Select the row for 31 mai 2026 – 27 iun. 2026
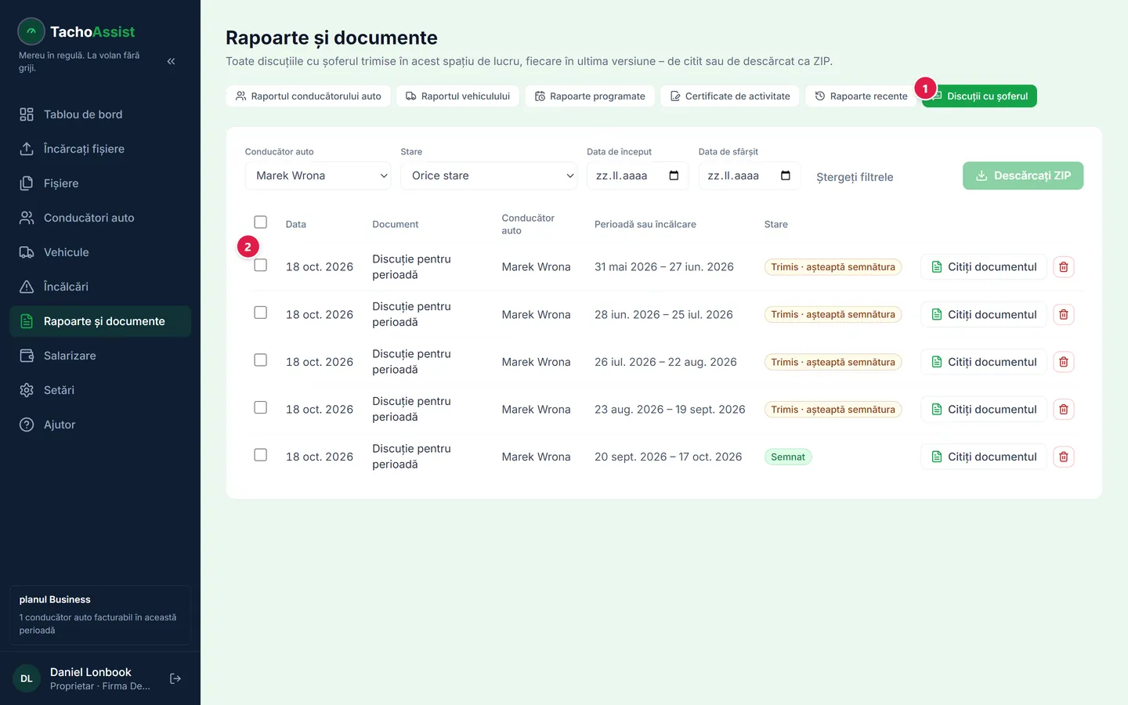This screenshot has height=705, width=1128. pyautogui.click(x=261, y=266)
